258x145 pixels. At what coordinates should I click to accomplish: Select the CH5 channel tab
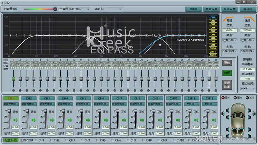[x=83, y=98]
